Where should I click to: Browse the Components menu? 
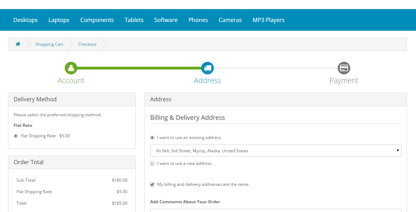pos(97,20)
